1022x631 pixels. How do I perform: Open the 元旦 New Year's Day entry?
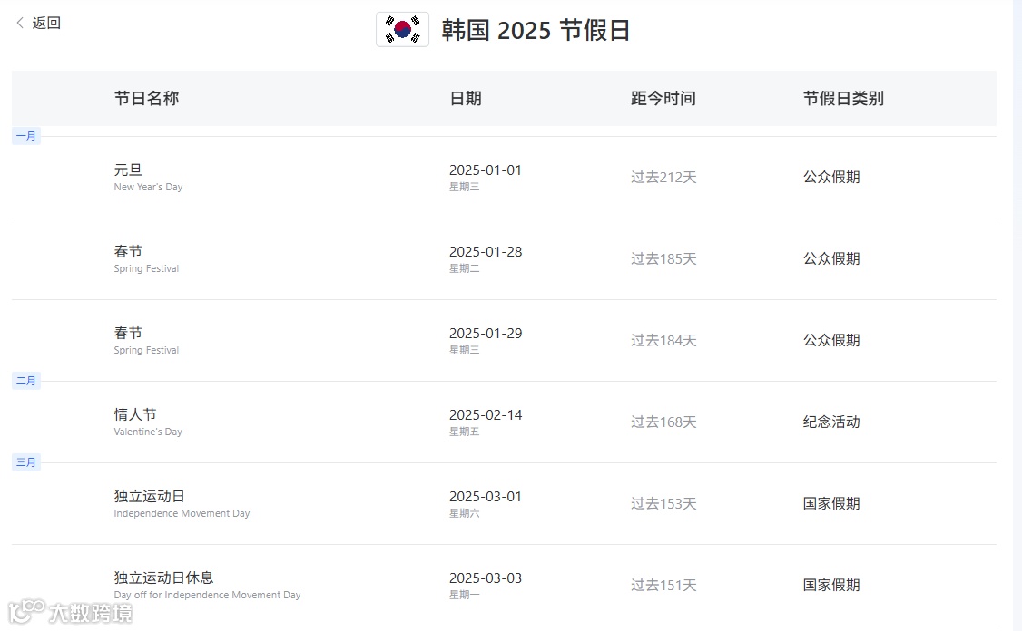pos(504,177)
